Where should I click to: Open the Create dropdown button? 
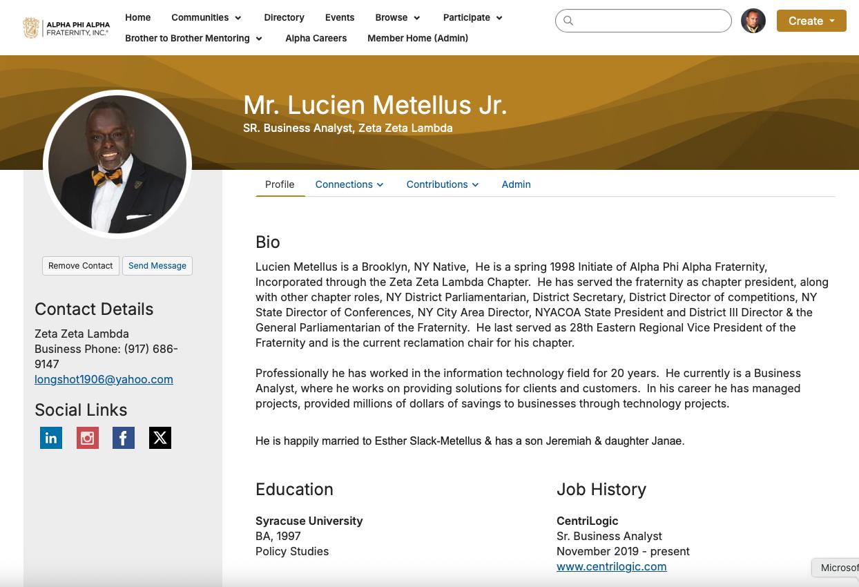[811, 21]
